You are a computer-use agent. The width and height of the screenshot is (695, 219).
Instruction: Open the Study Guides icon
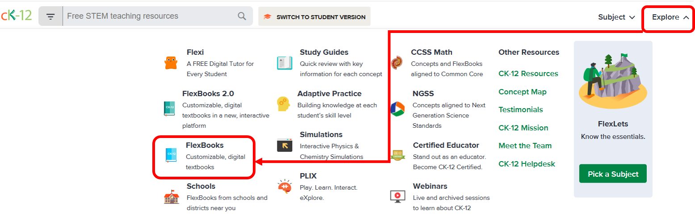[x=285, y=63]
